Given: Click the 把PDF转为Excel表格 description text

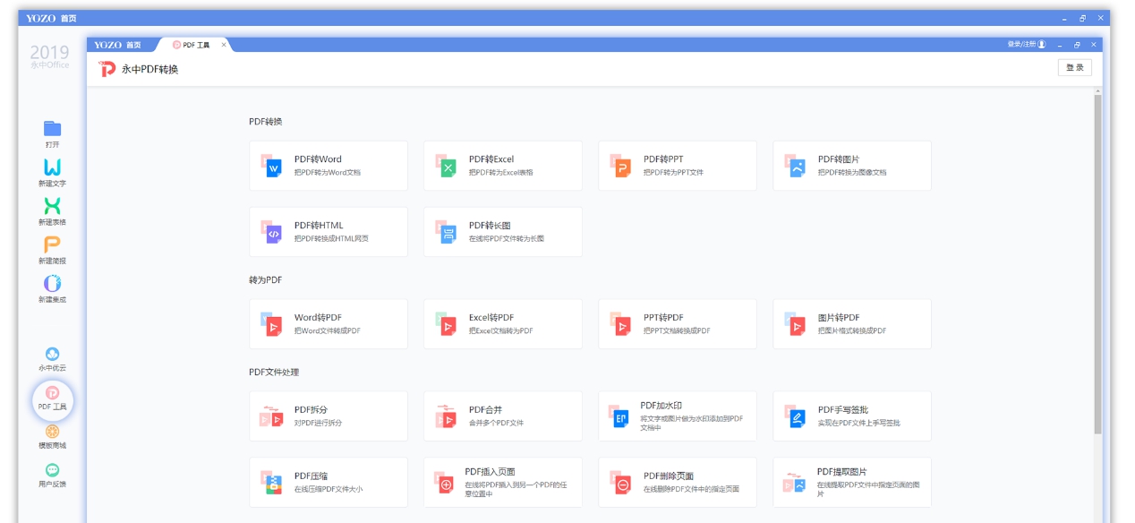Looking at the screenshot, I should (500, 173).
